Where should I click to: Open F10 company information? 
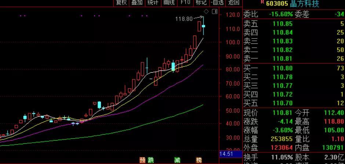(185, 3)
